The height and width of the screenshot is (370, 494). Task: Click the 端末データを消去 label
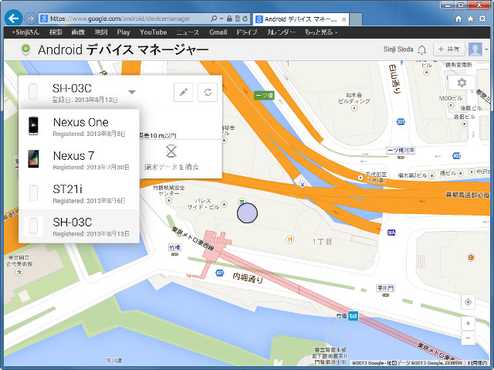(171, 167)
